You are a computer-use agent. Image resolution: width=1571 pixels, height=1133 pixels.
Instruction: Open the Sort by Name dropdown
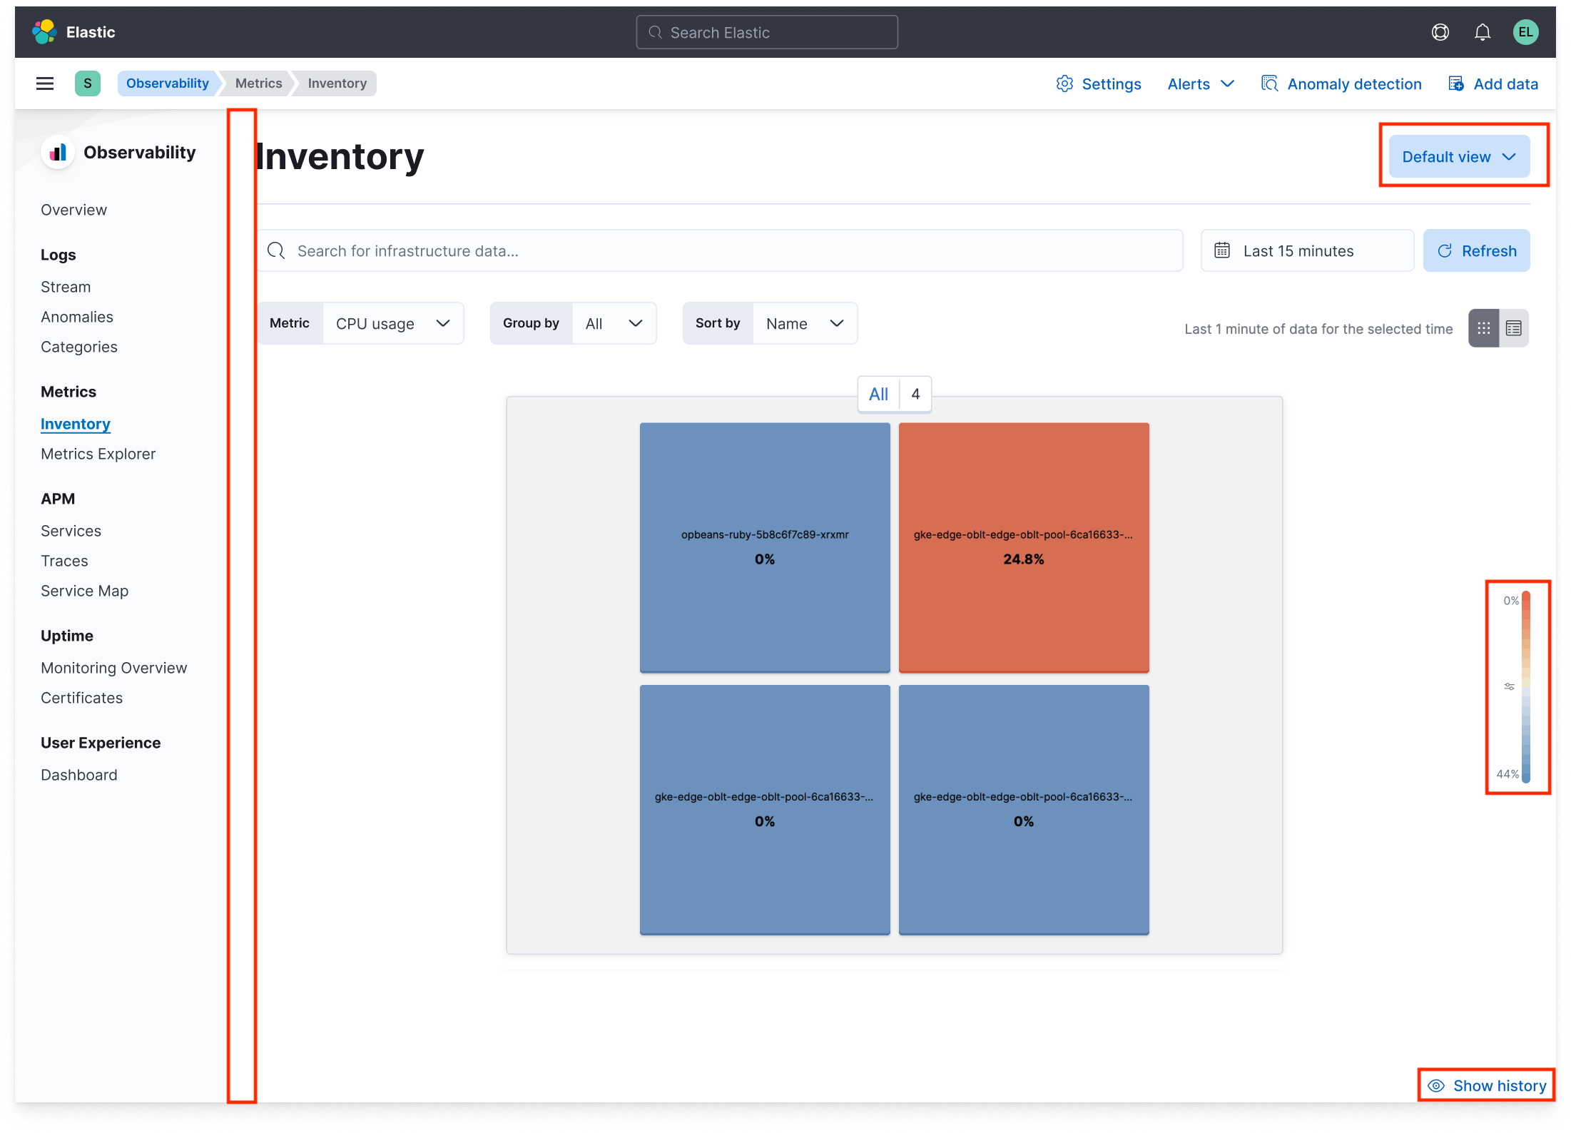(805, 322)
